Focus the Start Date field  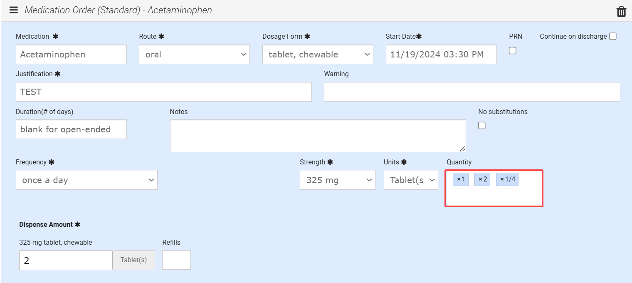click(441, 55)
